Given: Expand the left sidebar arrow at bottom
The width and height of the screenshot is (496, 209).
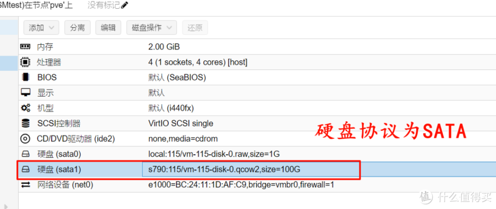Looking at the screenshot, I should tap(5, 206).
